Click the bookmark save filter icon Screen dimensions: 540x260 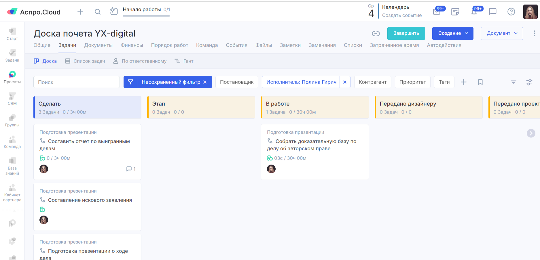click(x=480, y=82)
